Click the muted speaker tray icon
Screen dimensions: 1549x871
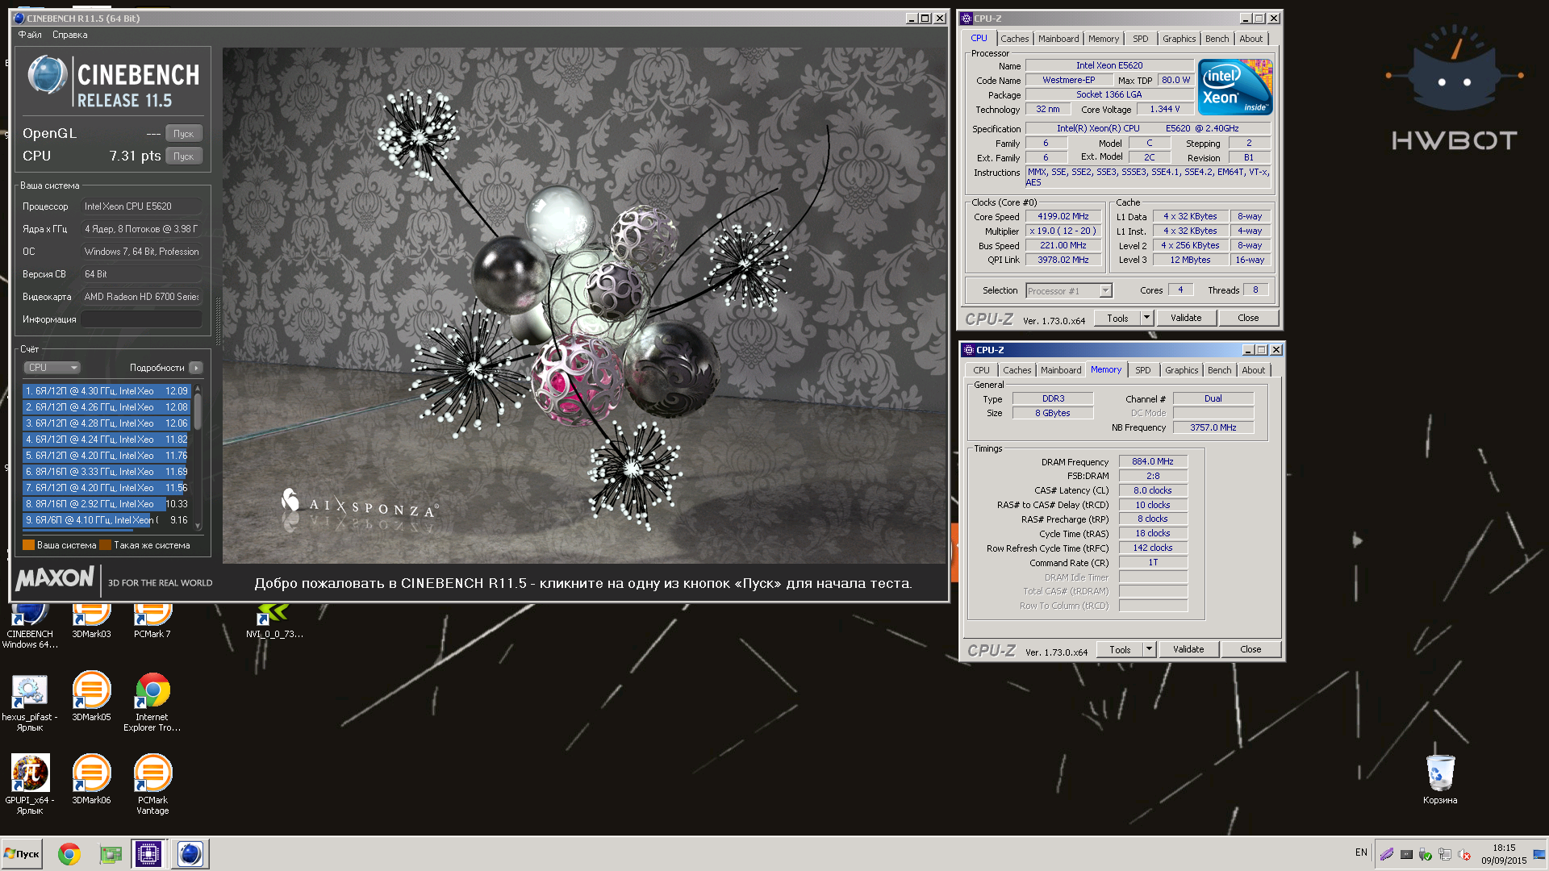(x=1465, y=854)
